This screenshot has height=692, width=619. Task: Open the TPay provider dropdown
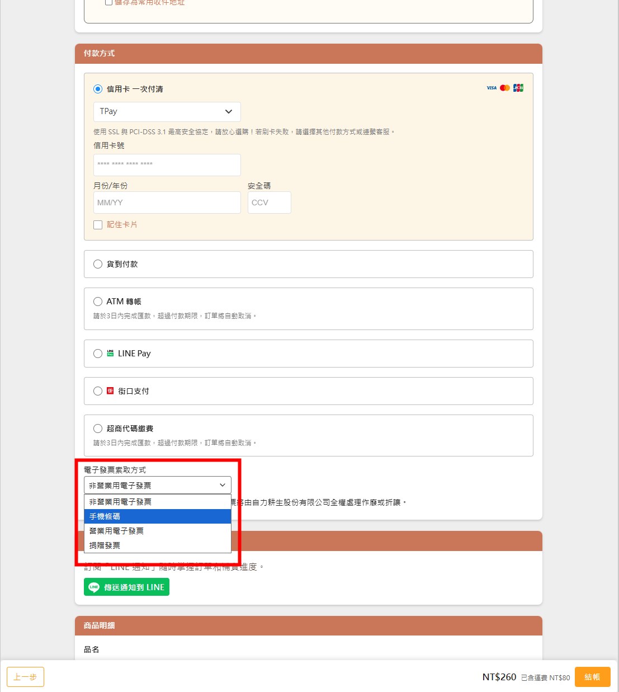point(167,112)
